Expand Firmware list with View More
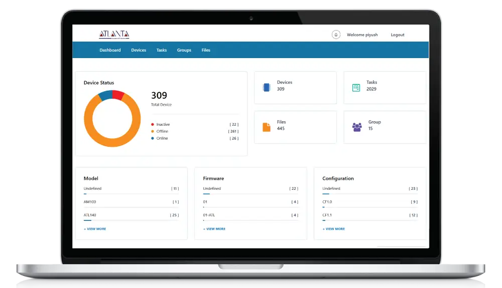The image size is (502, 288). point(214,229)
